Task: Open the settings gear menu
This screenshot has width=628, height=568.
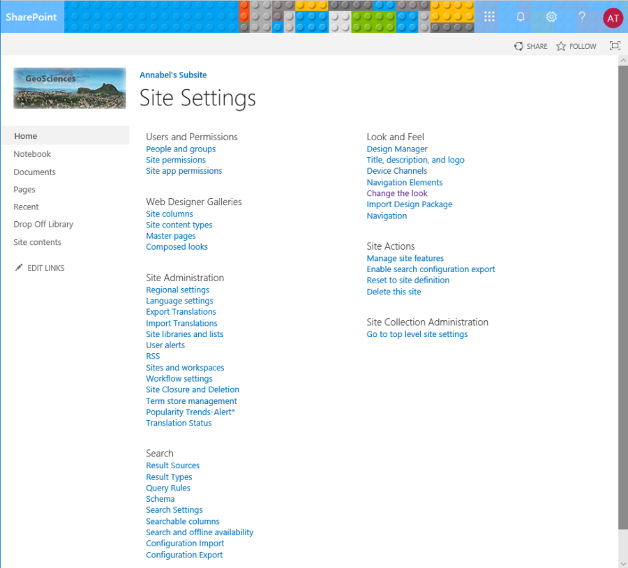Action: [551, 17]
